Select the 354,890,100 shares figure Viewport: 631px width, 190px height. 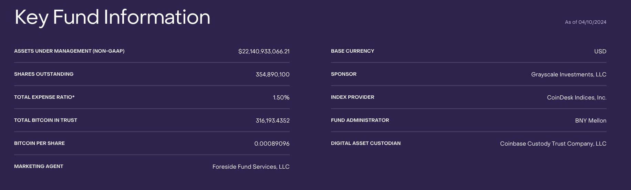[x=272, y=74]
